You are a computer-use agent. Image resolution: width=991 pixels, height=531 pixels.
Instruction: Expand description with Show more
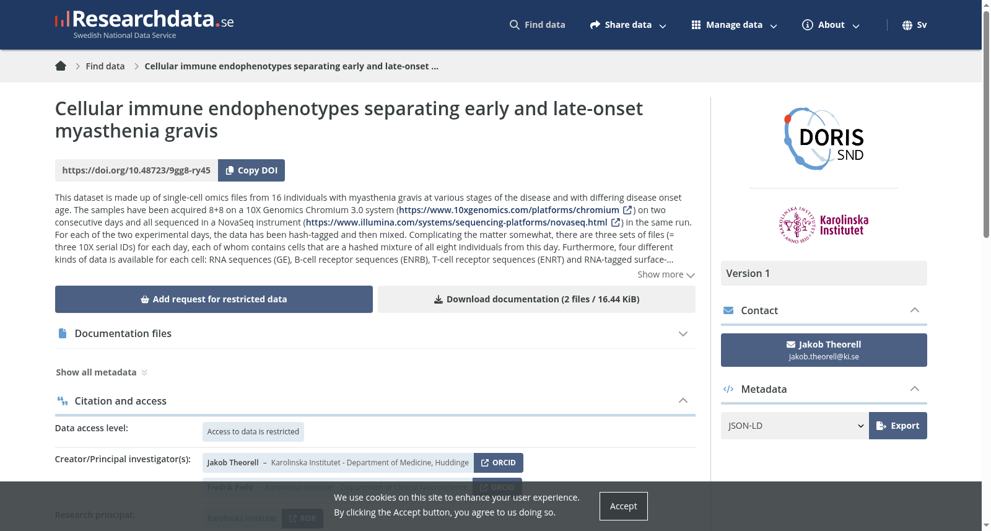[666, 274]
